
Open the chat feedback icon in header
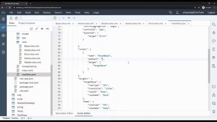tap(171, 13)
